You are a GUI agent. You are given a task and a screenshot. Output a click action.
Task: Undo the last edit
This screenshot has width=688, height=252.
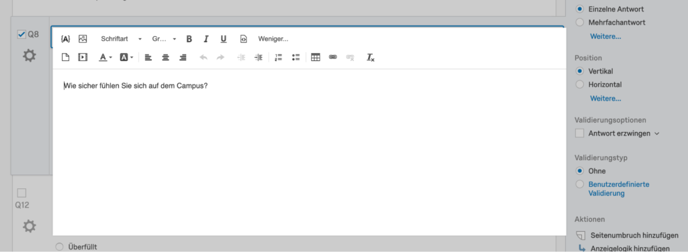pyautogui.click(x=203, y=58)
